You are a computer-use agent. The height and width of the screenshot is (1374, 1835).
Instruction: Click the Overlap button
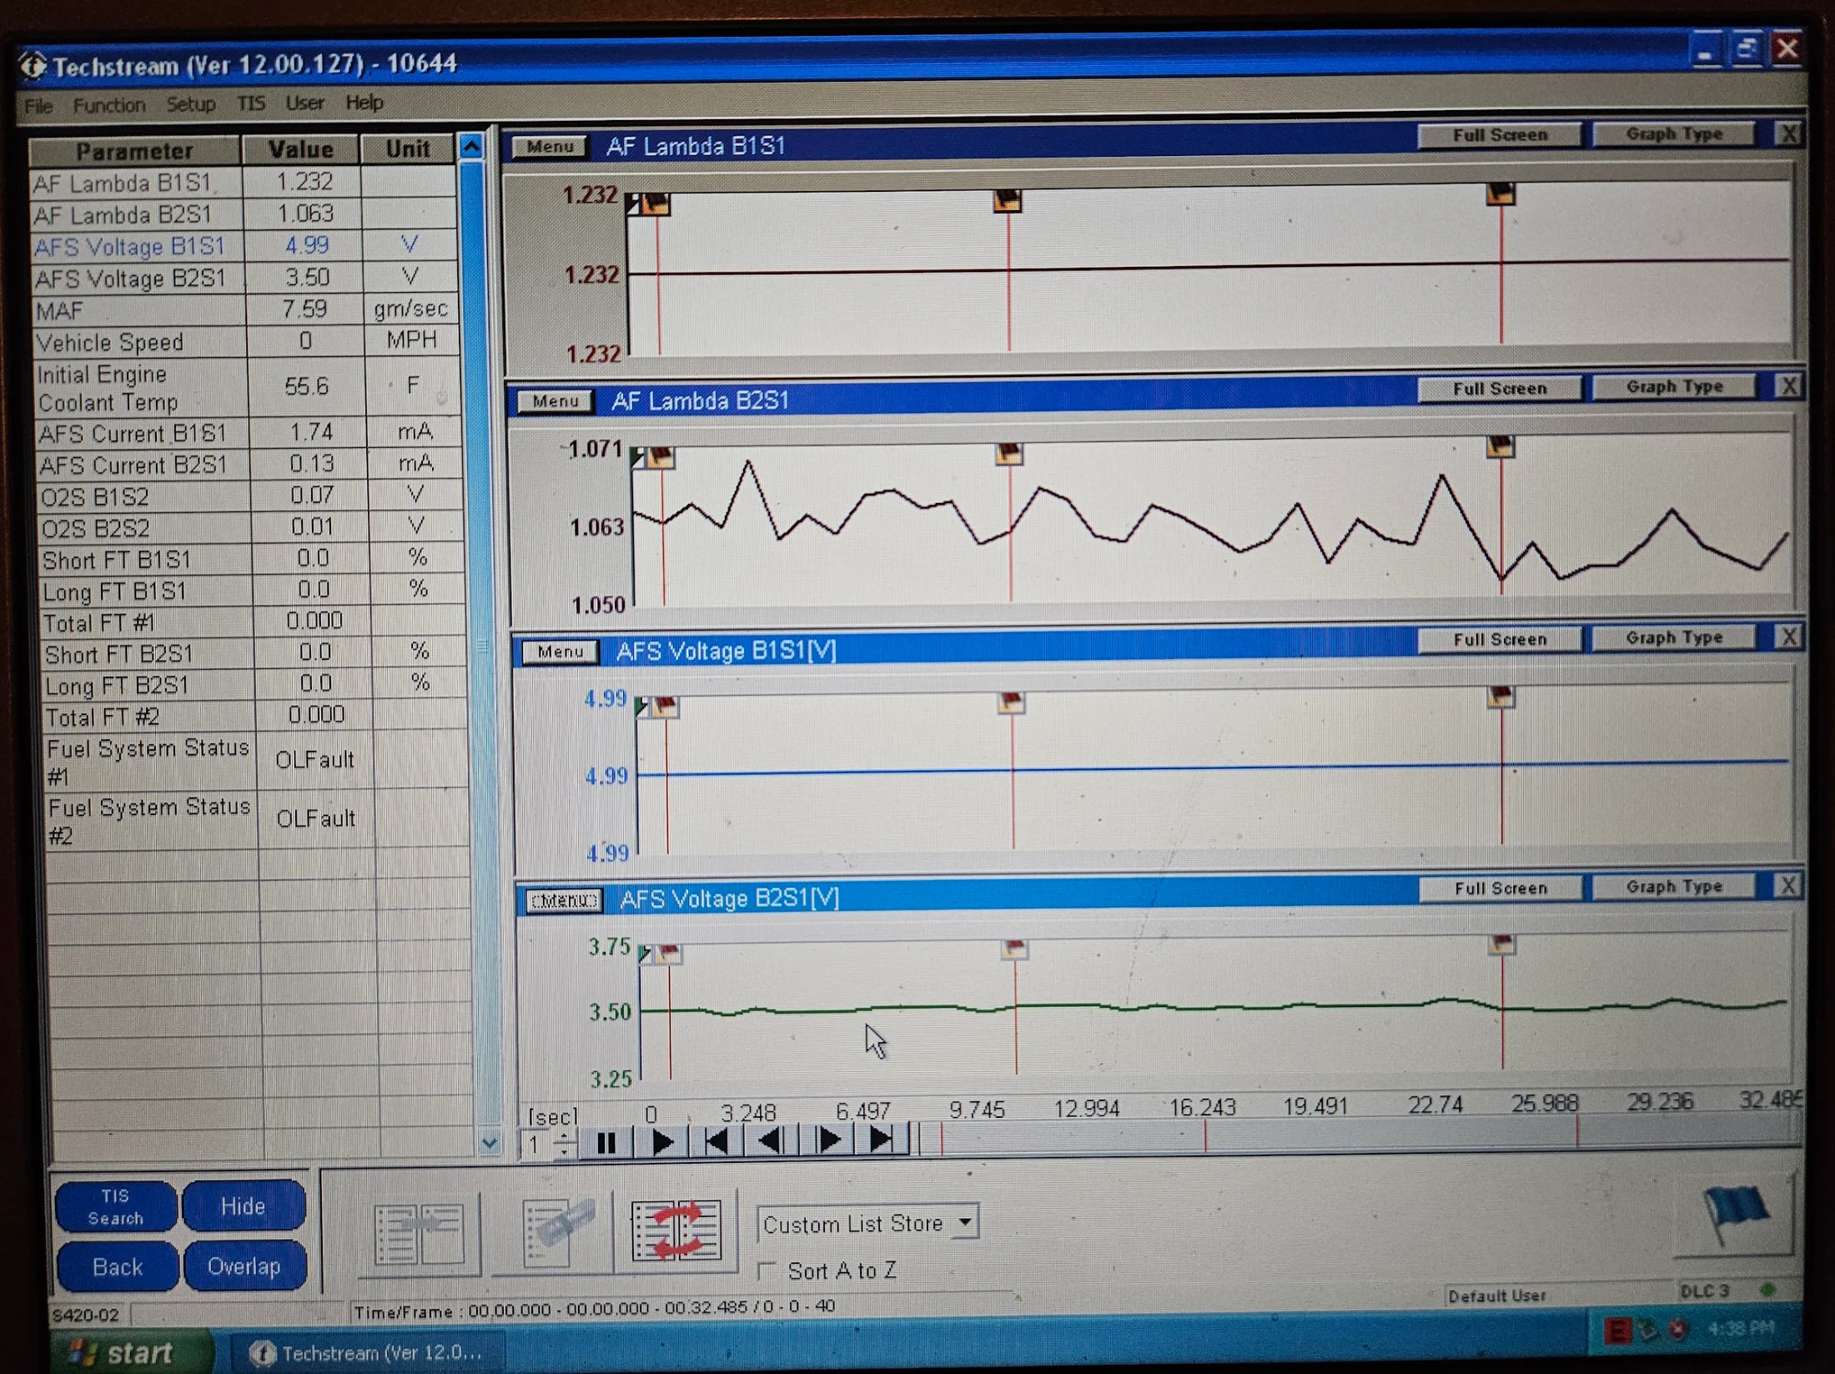(x=244, y=1266)
